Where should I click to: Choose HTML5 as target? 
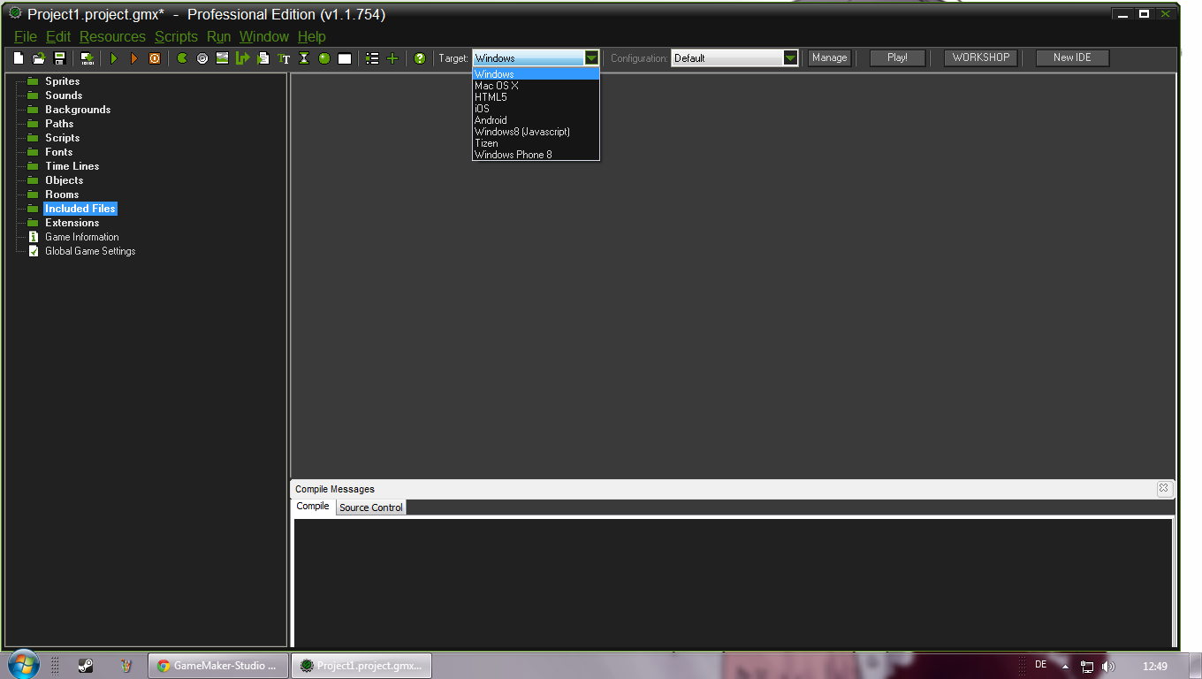(x=536, y=97)
